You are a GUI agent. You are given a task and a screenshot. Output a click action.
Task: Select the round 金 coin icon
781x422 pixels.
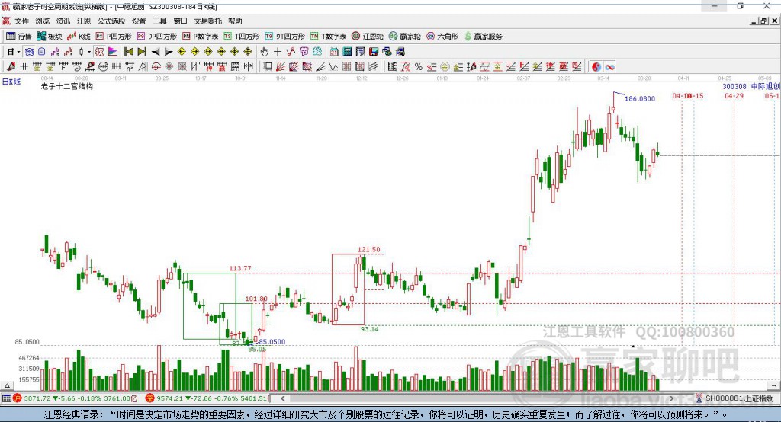445,67
